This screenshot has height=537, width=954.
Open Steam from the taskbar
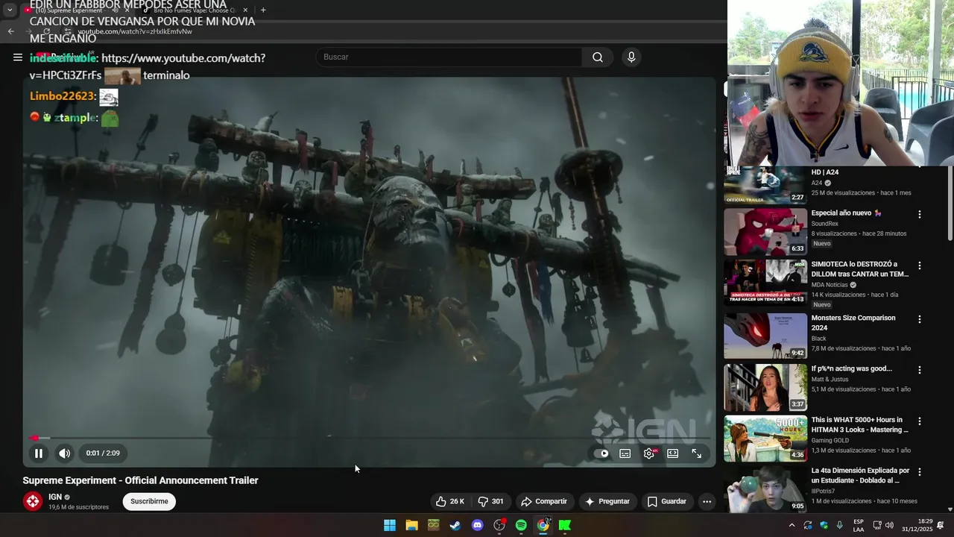[x=455, y=526]
